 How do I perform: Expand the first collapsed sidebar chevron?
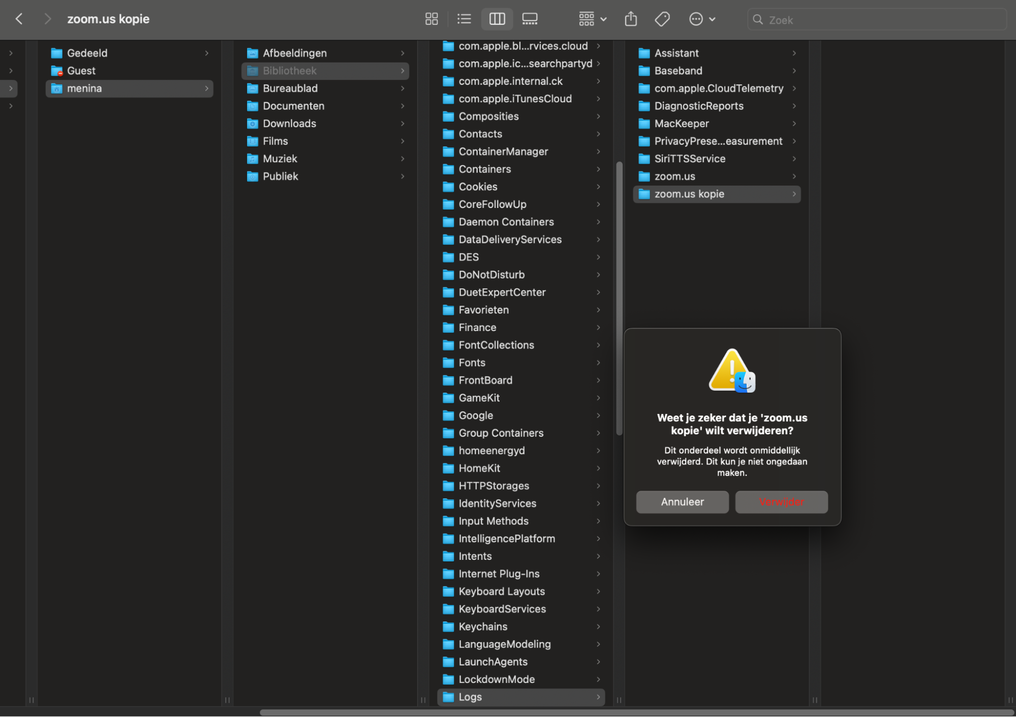11,53
